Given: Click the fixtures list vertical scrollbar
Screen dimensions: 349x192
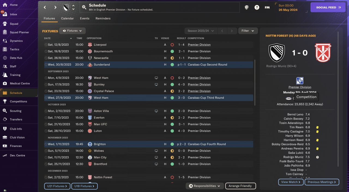Looking at the screenshot, I should click(255, 83).
